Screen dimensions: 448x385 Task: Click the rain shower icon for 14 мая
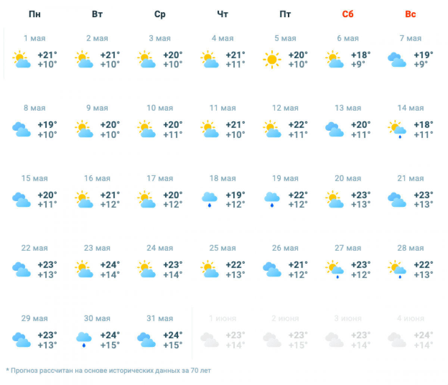tap(397, 129)
